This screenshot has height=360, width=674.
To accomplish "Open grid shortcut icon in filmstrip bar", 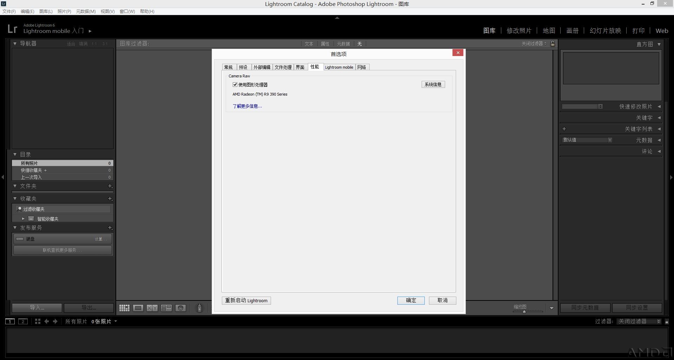I will pos(38,321).
